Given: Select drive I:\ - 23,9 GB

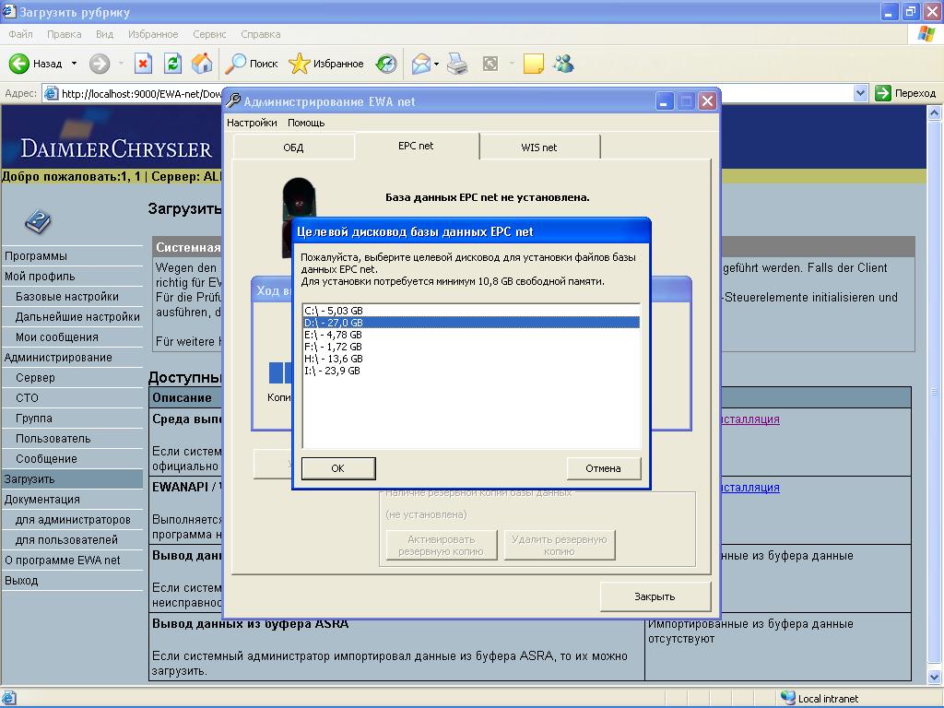Looking at the screenshot, I should pyautogui.click(x=471, y=371).
